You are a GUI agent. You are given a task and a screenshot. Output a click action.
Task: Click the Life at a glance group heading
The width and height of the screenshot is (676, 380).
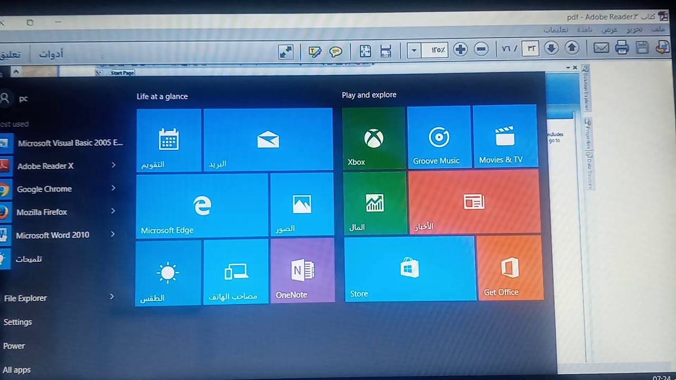tap(162, 96)
